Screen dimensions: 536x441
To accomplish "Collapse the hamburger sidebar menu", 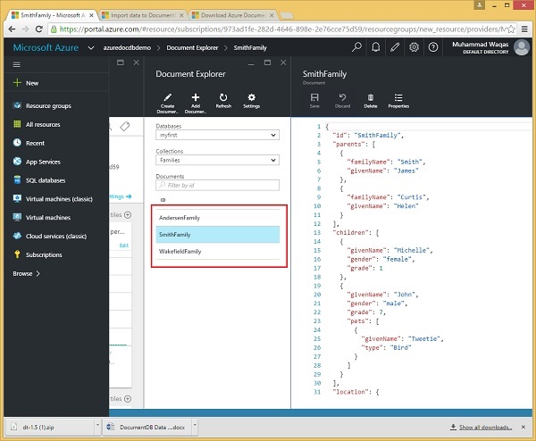I will (x=17, y=65).
